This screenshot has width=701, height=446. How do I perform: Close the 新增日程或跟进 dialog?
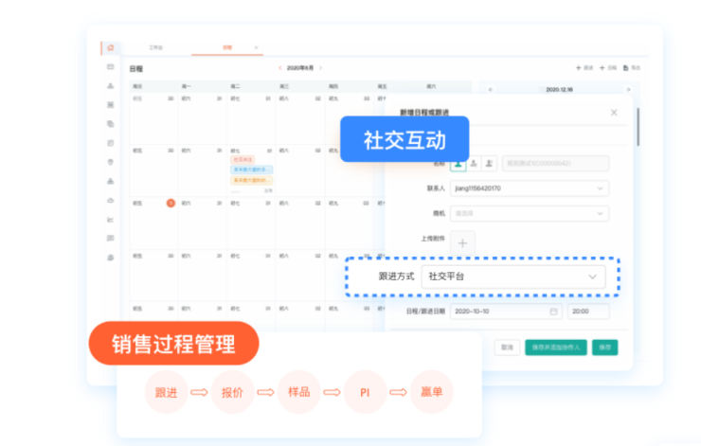[613, 113]
